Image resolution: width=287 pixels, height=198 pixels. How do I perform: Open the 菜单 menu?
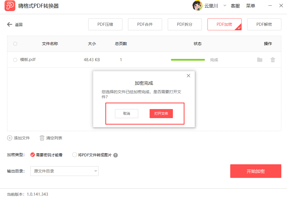[251, 6]
